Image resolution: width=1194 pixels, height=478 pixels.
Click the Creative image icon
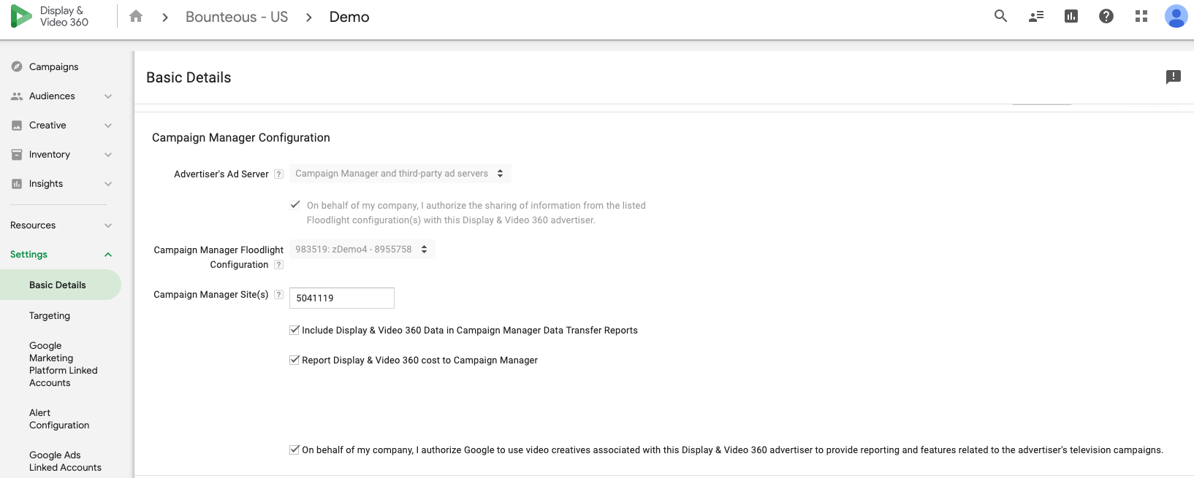click(17, 126)
